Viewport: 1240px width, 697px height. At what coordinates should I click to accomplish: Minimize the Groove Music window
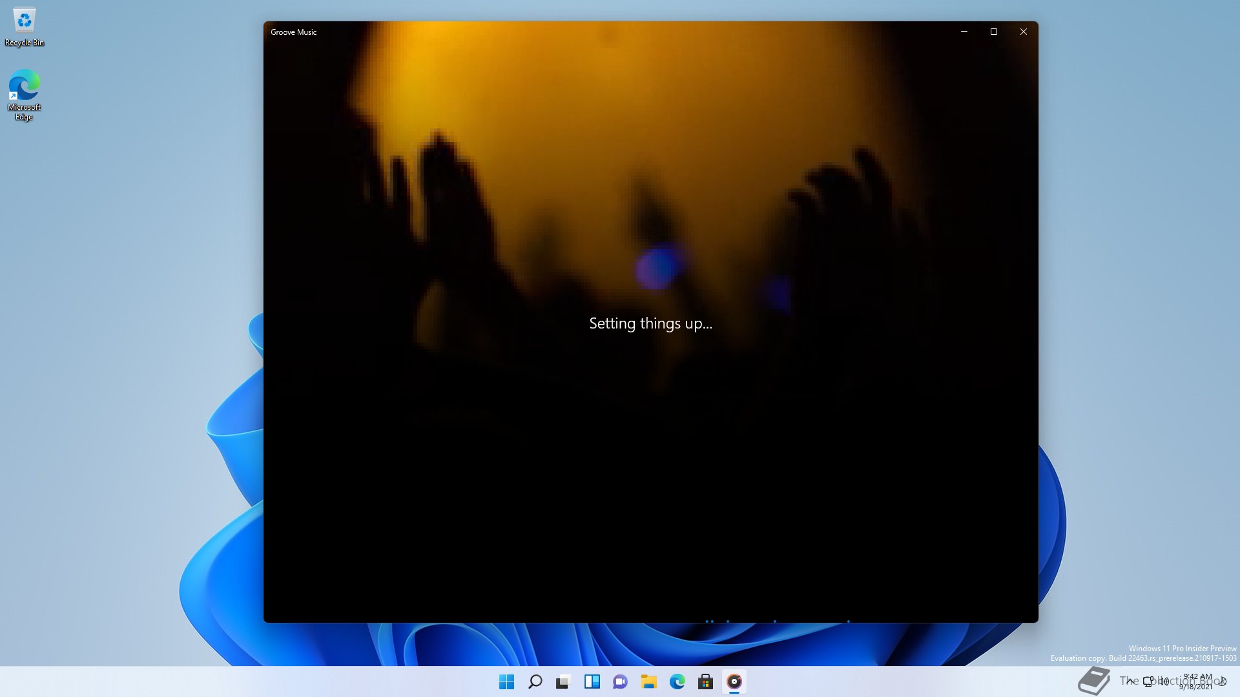click(x=964, y=32)
